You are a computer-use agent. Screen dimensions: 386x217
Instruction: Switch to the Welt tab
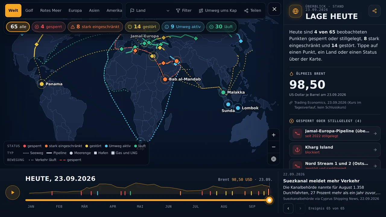pyautogui.click(x=13, y=11)
